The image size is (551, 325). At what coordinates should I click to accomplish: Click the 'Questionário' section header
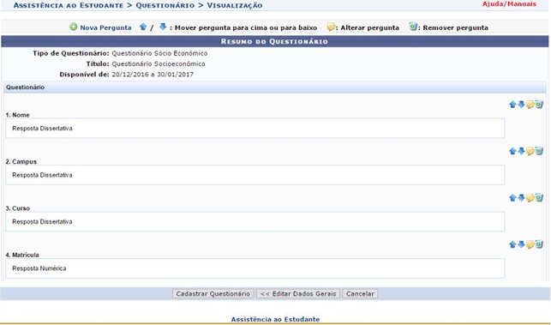pos(275,87)
